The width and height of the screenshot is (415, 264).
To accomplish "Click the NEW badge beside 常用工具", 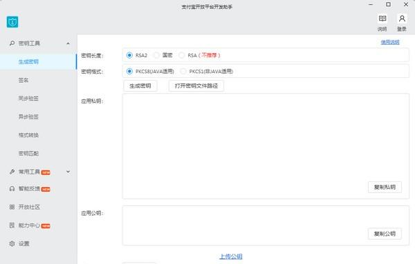I will click(46, 172).
